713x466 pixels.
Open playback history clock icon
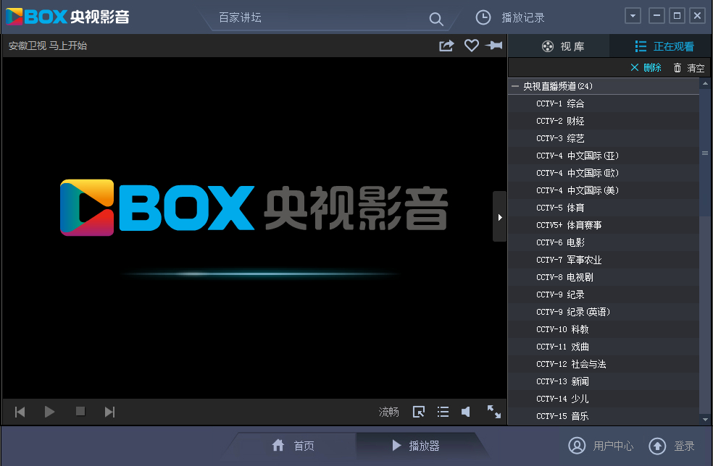point(483,17)
